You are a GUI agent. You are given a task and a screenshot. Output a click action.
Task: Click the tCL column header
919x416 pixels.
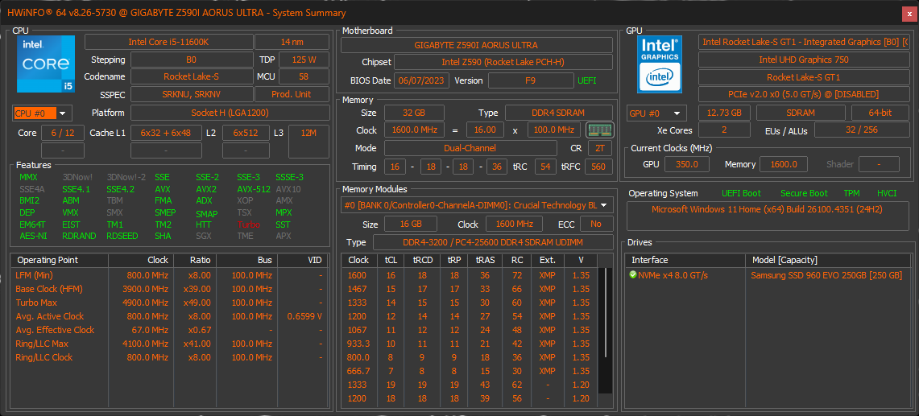pos(391,260)
